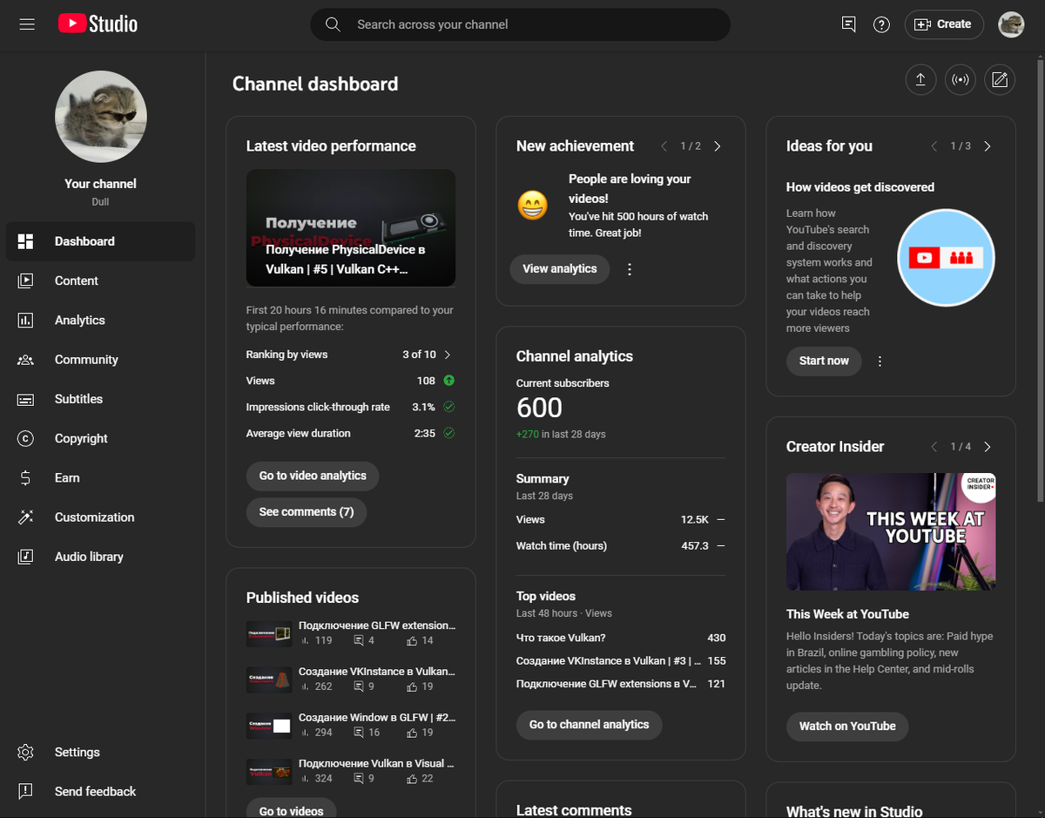1045x818 pixels.
Task: Go to previous Ideas for you card
Action: coord(934,146)
